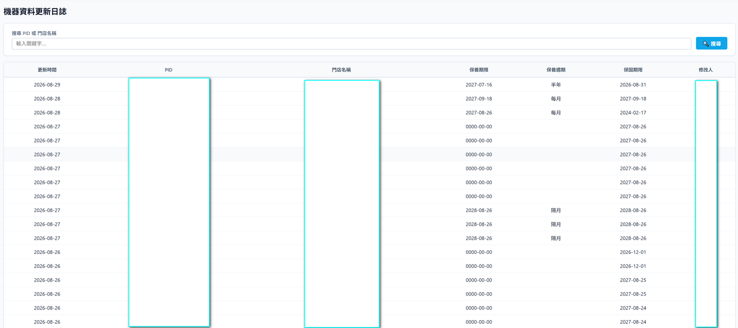Click 2027-08-26 in the 保養期限 column
Screen dimensions: 738x328
479,113
